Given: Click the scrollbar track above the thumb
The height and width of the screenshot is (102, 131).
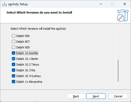Looking at the screenshot, I should coord(118,46).
